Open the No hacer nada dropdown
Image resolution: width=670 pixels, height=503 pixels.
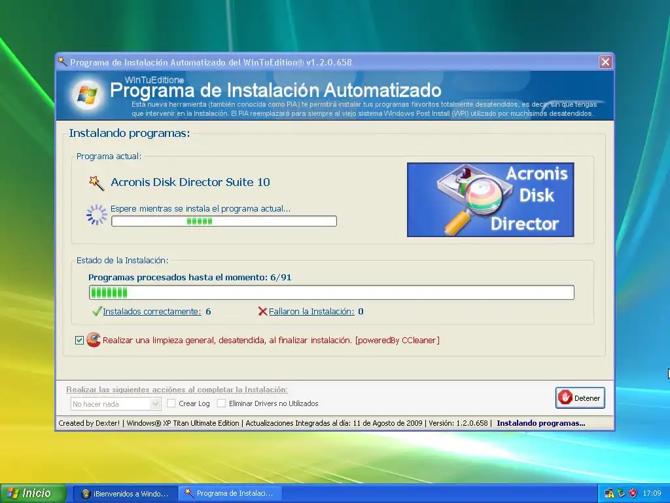pyautogui.click(x=115, y=403)
